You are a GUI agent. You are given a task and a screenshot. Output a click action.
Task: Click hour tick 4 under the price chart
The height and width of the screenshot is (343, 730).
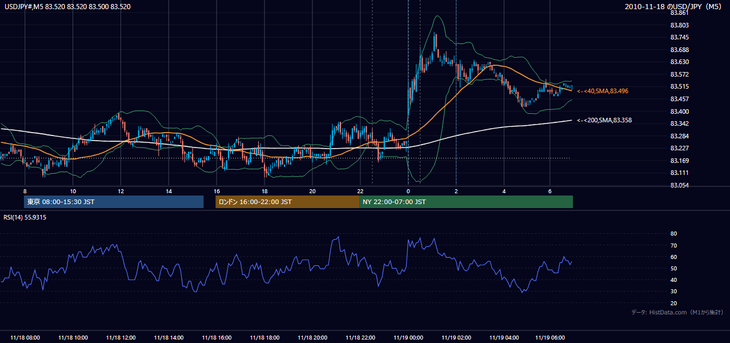coord(504,191)
